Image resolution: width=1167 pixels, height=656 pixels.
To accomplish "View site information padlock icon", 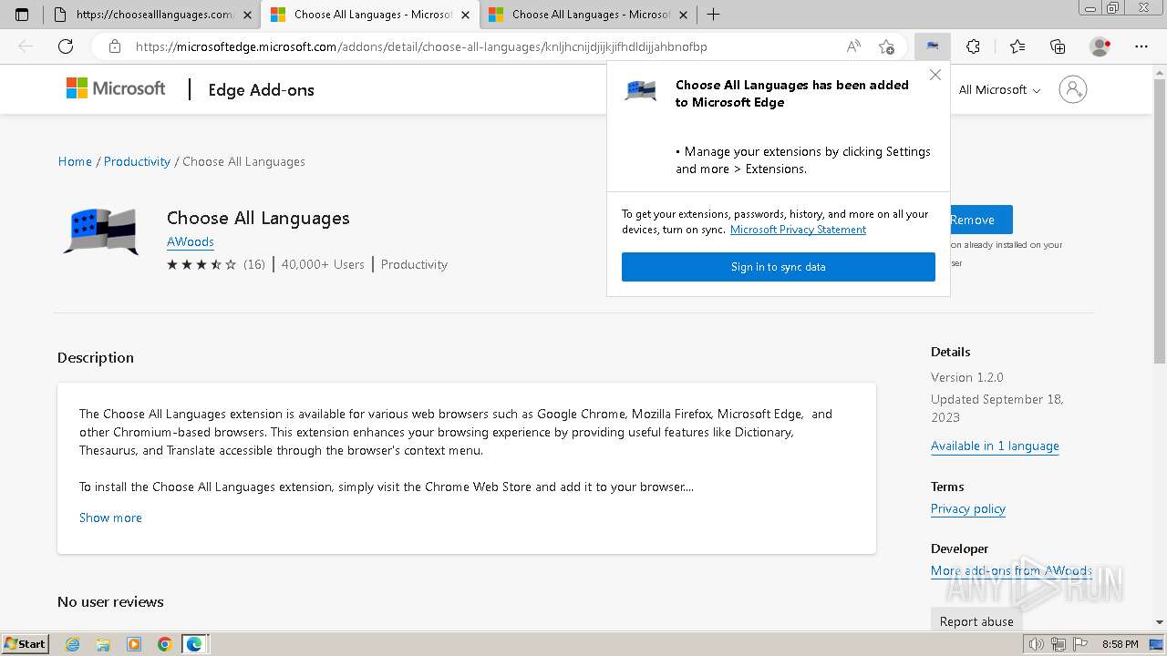I will pos(115,46).
